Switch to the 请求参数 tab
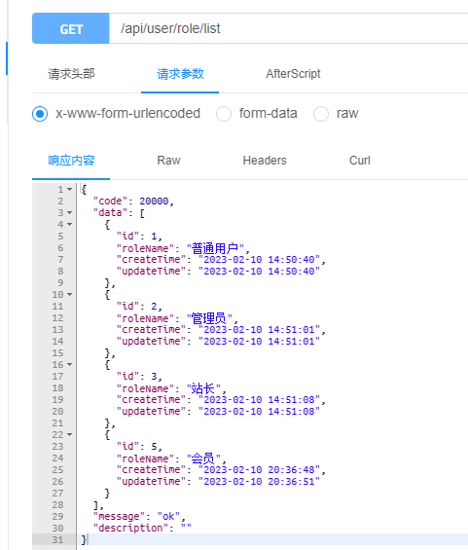Screen dimensions: 468x550 pos(180,74)
